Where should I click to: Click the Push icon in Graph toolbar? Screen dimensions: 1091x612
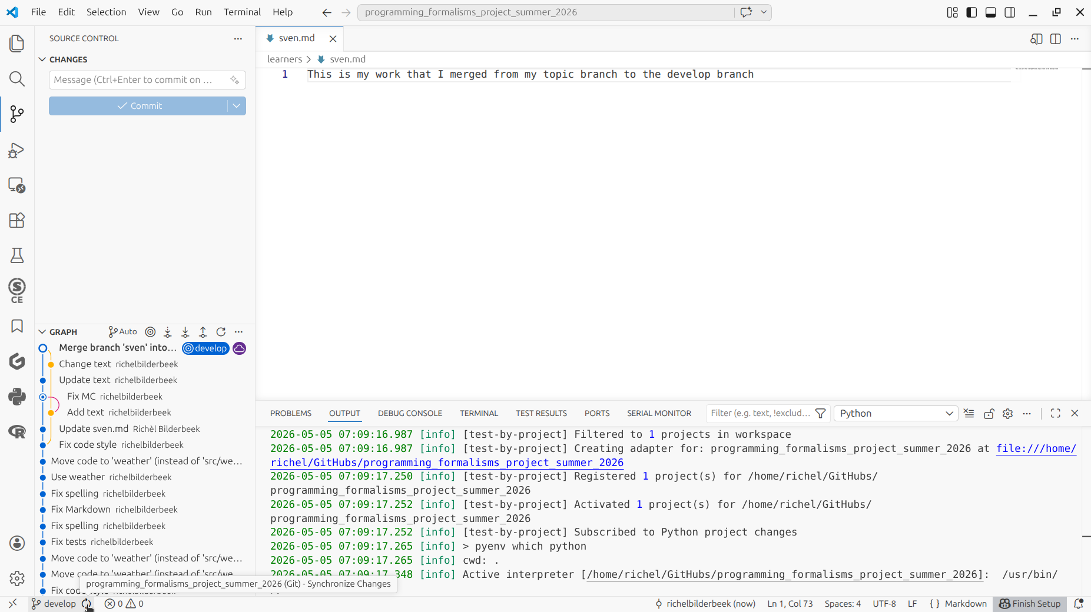pyautogui.click(x=203, y=332)
